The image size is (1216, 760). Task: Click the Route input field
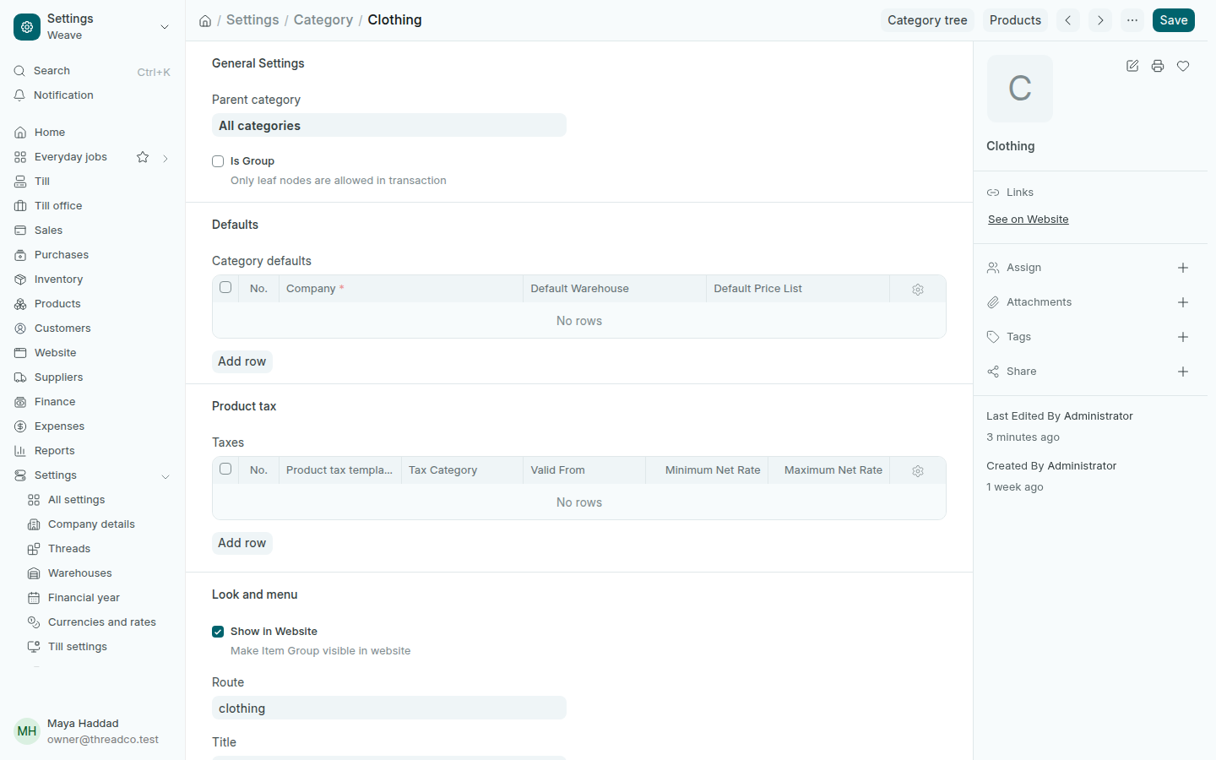(389, 708)
